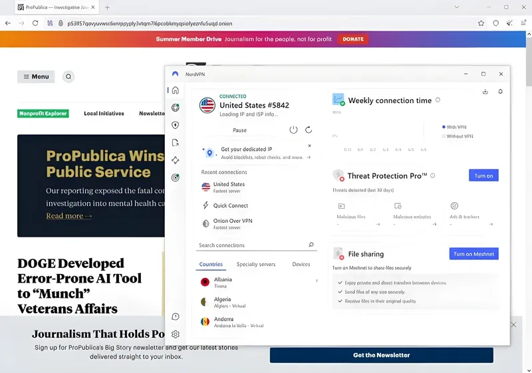Open Threat Protection shield sidebar icon
This screenshot has width=532, height=373.
pos(176,125)
